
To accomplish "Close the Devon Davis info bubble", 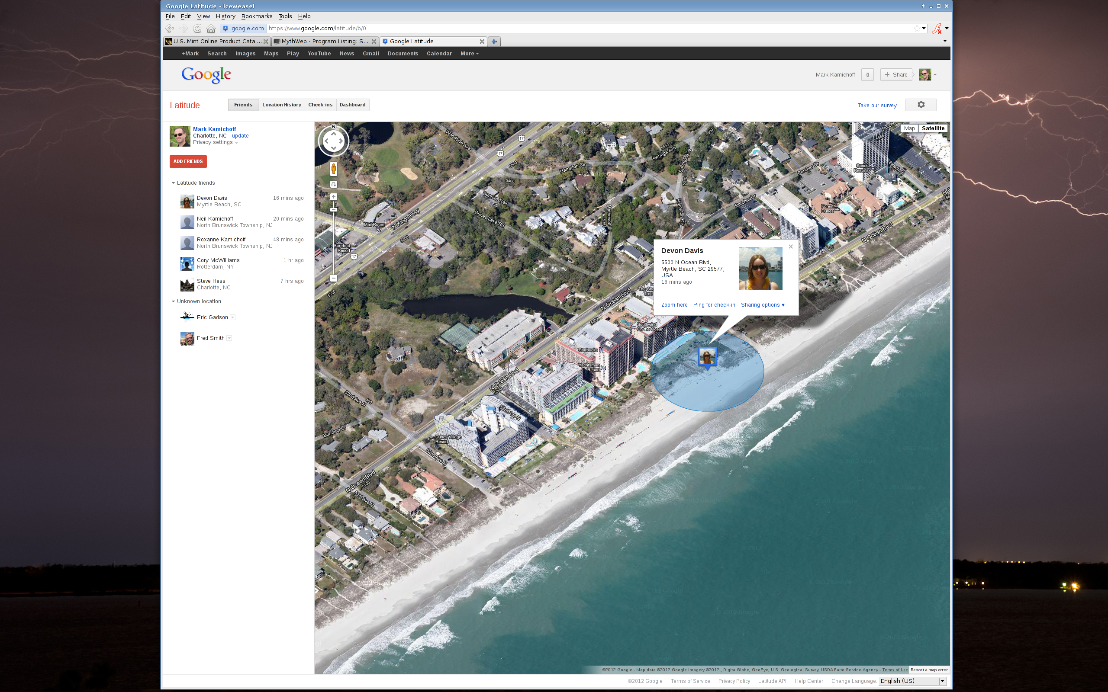I will 790,247.
